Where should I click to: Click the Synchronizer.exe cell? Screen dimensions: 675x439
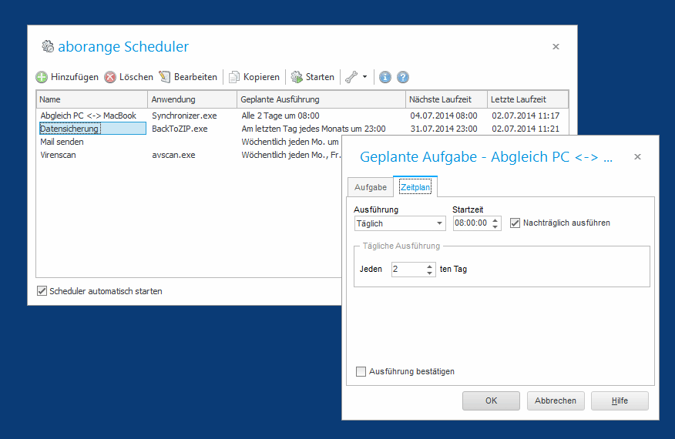(x=184, y=116)
